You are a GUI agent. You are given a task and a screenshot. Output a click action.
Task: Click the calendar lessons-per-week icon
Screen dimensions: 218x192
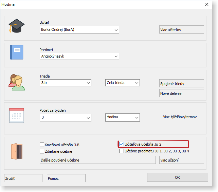tap(17, 115)
